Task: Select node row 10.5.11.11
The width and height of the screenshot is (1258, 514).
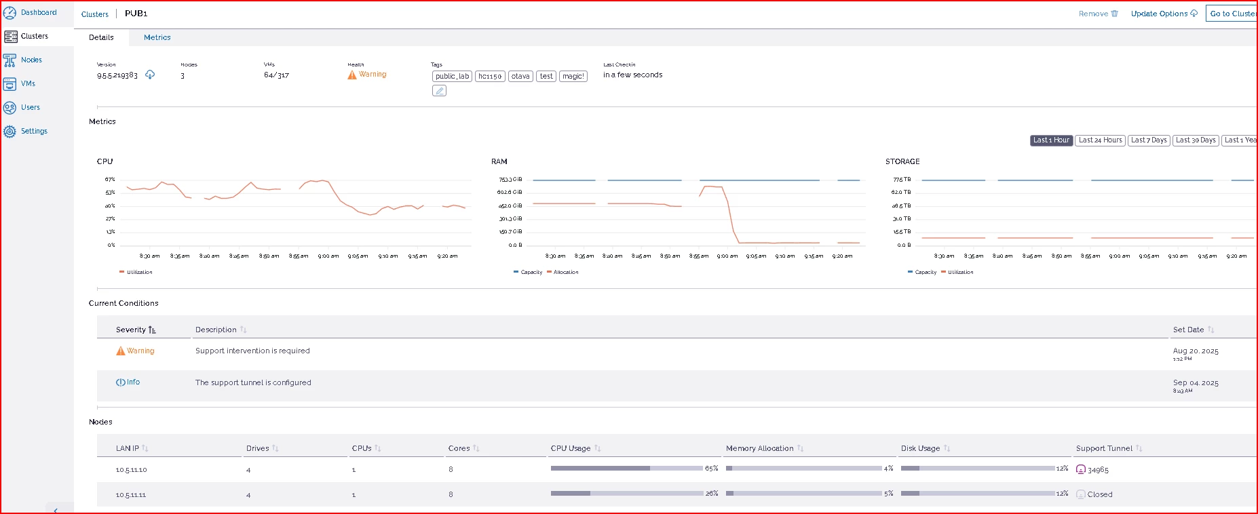Action: (677, 494)
